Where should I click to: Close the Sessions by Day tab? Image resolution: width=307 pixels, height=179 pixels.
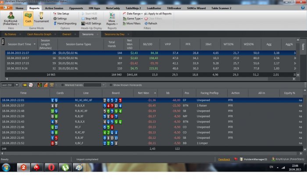pyautogui.click(x=128, y=34)
